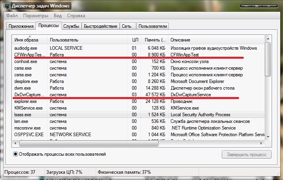Sort by Описание column header
The height and width of the screenshot is (180, 283).
click(x=216, y=40)
